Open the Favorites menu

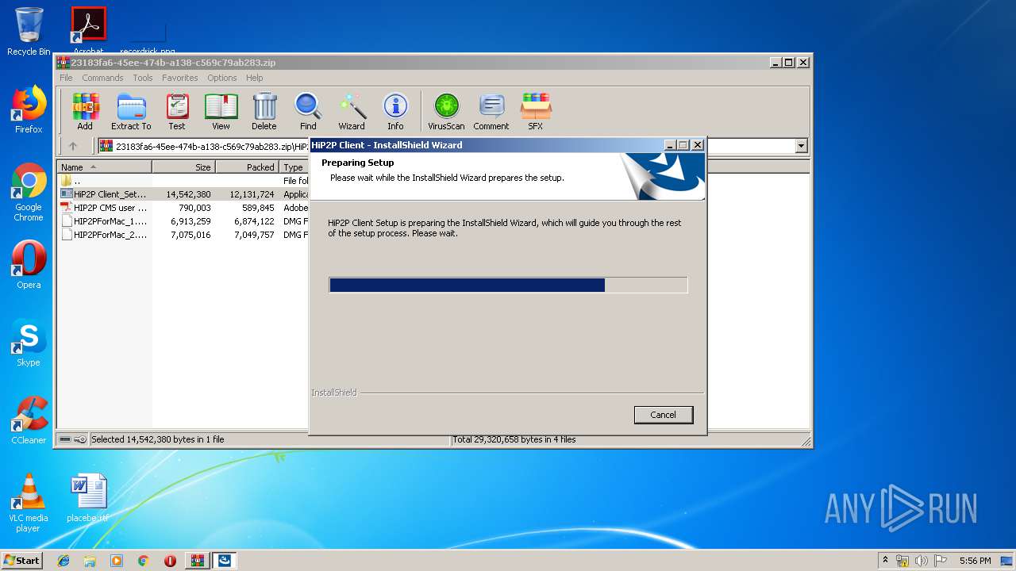coord(180,78)
